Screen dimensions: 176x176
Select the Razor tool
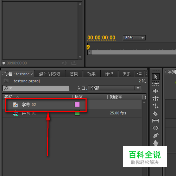pos(155,113)
